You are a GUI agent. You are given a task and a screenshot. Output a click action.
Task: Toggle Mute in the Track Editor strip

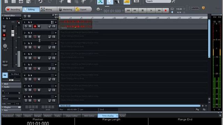click(x=4, y=31)
